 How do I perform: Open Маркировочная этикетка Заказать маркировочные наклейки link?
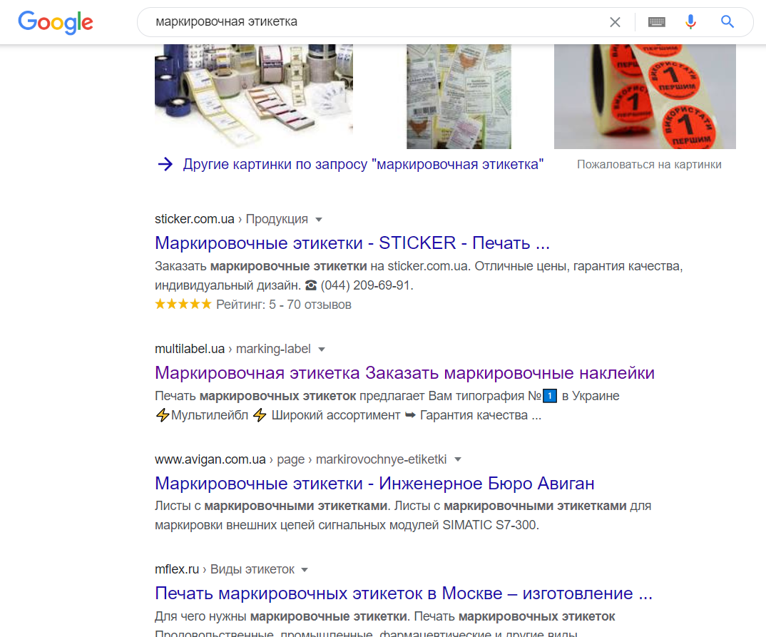[x=404, y=373]
